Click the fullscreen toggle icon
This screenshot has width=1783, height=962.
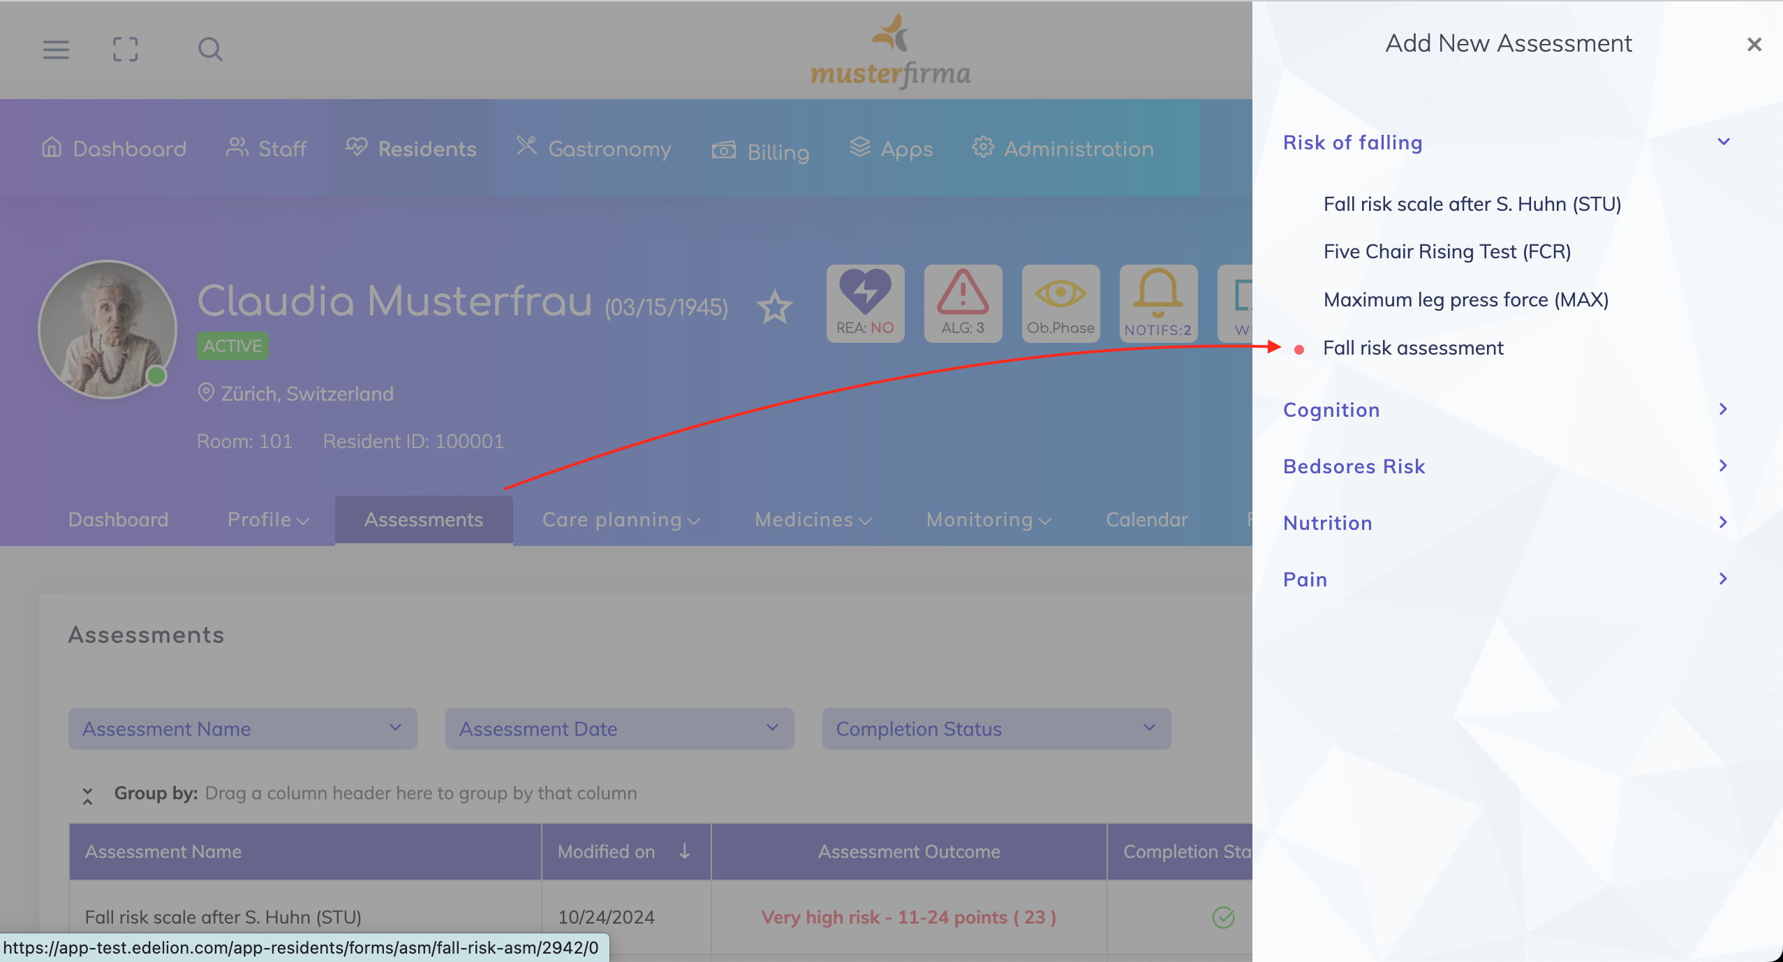click(x=126, y=50)
